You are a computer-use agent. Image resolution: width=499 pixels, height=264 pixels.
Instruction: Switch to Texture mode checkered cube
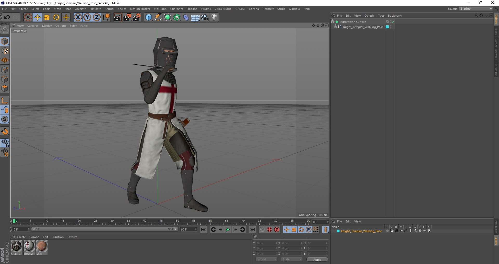tap(5, 51)
